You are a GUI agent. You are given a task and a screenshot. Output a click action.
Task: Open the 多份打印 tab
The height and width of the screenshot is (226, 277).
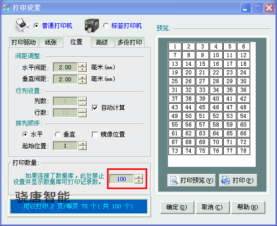coord(130,42)
